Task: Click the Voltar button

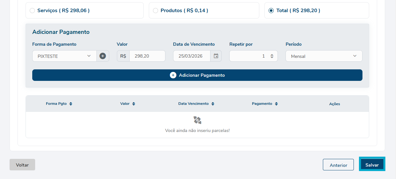Action: 22,165
